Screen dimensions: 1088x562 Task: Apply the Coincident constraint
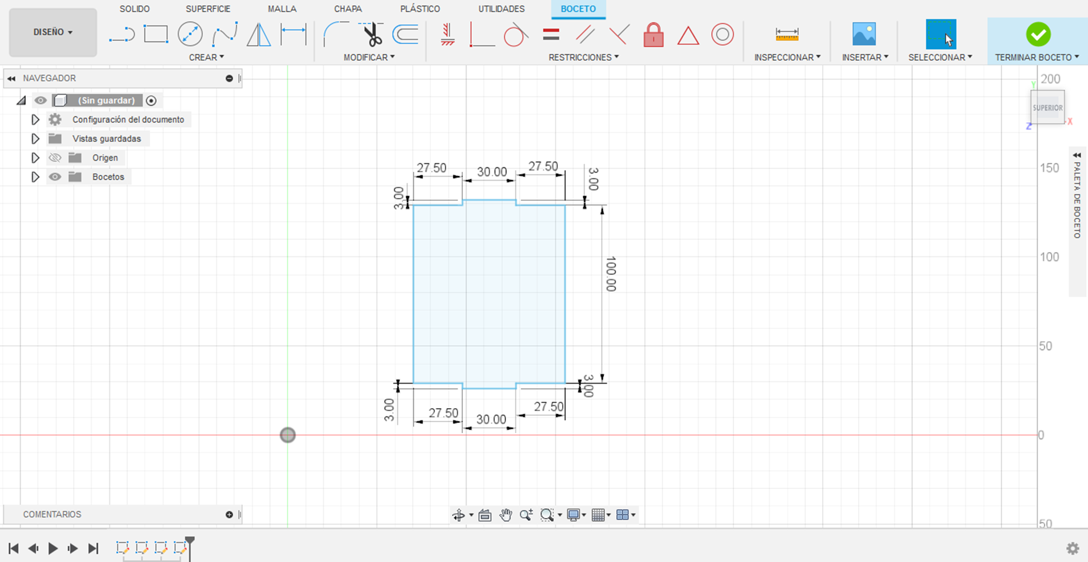point(481,35)
